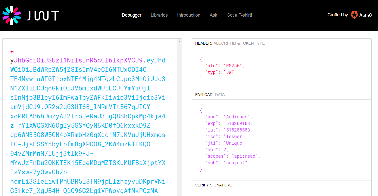378x196 pixels.
Task: Click the orange Auth0 shield icon
Action: point(354,15)
